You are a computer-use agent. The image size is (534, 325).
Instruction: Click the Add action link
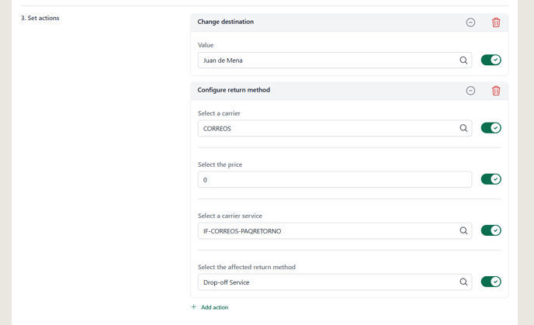coord(214,307)
